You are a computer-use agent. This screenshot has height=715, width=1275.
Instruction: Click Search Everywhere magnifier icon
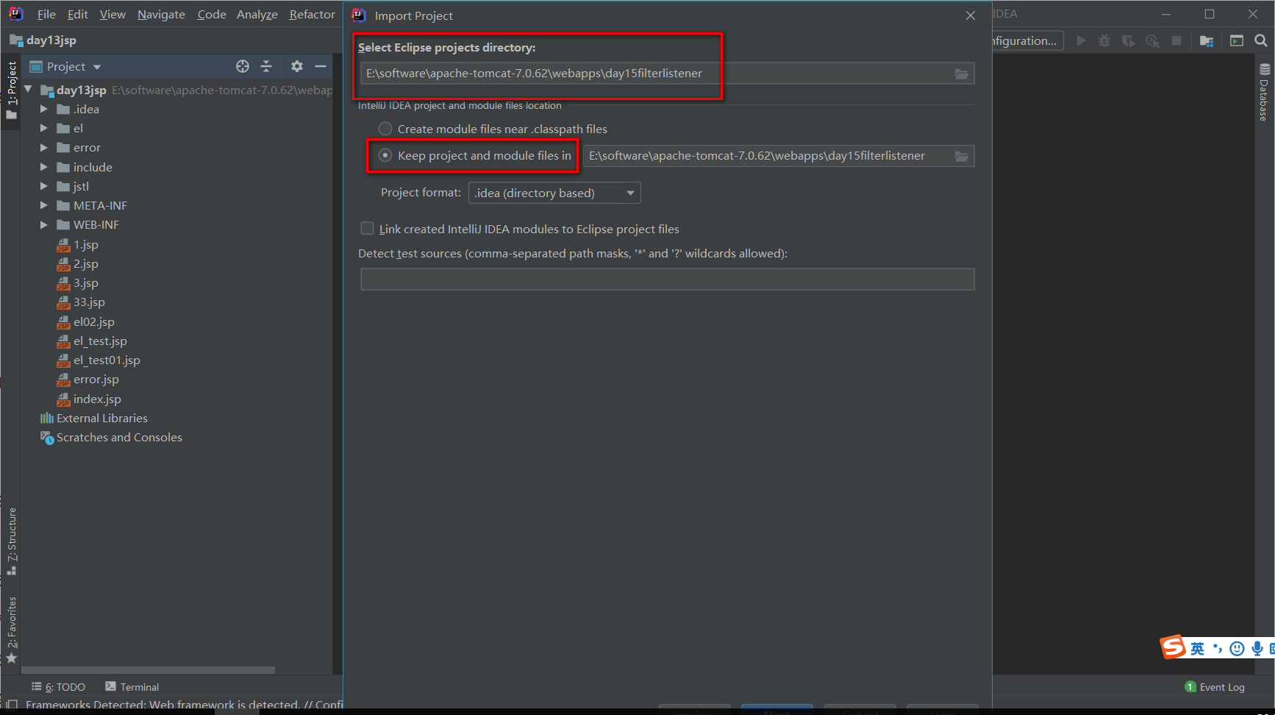[x=1261, y=41]
